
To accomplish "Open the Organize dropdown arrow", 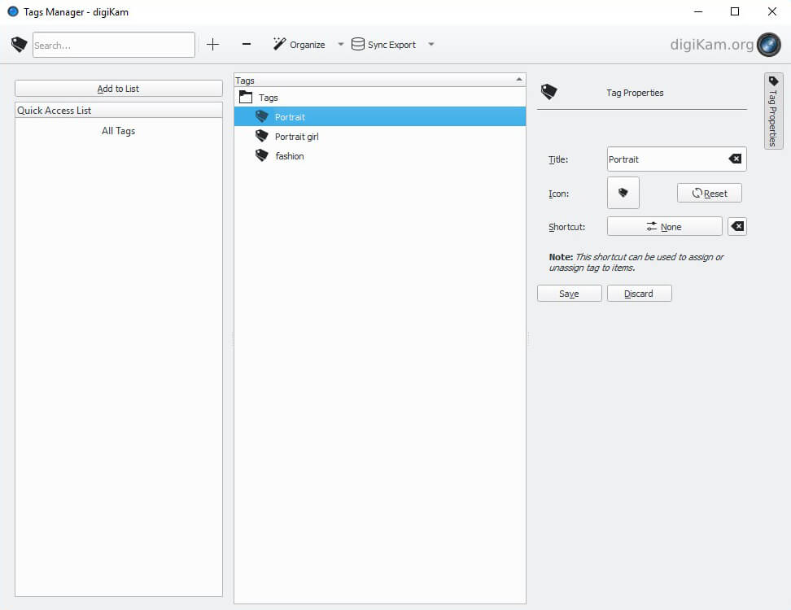I will pyautogui.click(x=341, y=45).
